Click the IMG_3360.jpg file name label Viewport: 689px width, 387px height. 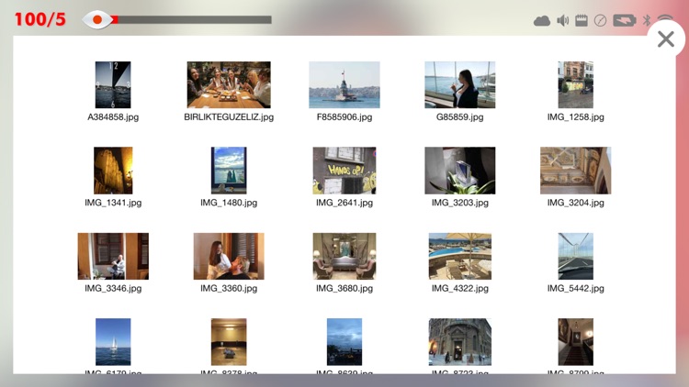point(229,288)
